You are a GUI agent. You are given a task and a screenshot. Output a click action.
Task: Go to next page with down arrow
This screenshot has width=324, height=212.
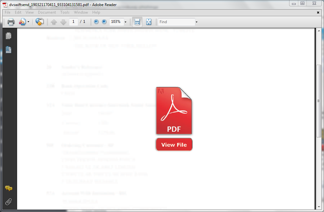(63, 22)
